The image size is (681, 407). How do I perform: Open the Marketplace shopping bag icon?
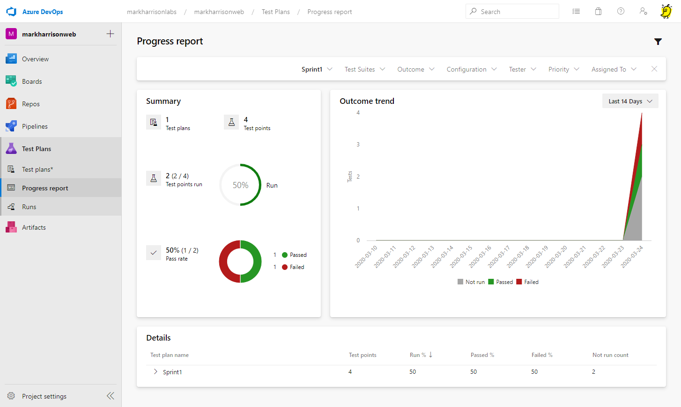pyautogui.click(x=598, y=11)
